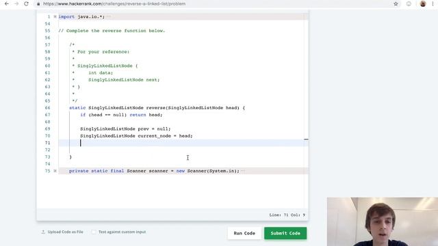Run the code with Run Code button
438x246 pixels.
244,233
